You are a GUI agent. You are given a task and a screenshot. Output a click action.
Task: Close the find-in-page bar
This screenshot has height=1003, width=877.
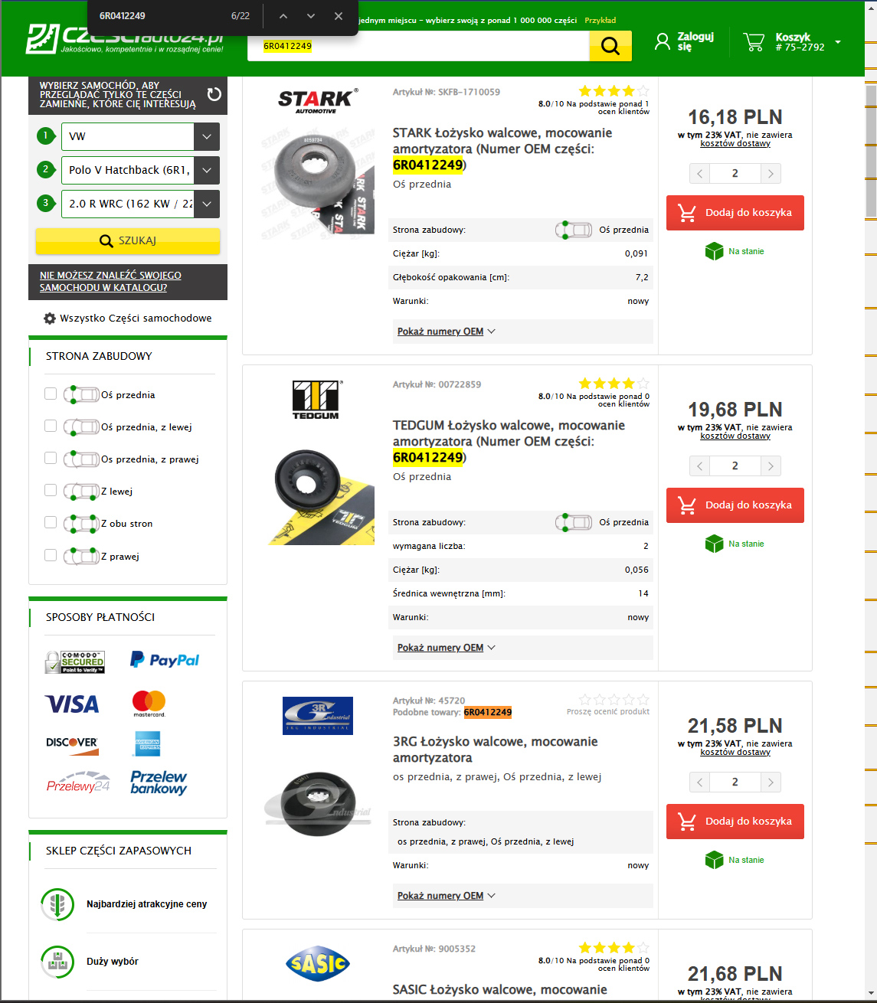[339, 16]
